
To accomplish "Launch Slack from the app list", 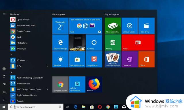I will click(x=29, y=37).
